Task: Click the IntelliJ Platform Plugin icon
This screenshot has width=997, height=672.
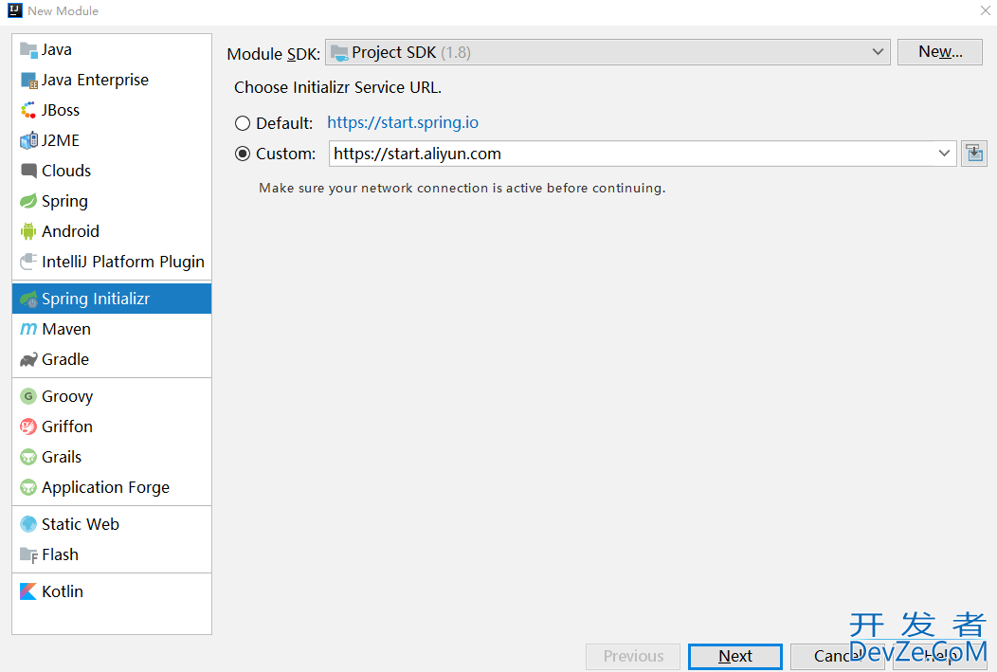Action: click(x=28, y=262)
